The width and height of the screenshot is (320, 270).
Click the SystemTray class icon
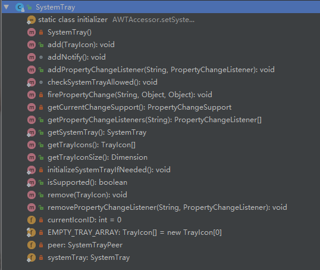(20, 8)
